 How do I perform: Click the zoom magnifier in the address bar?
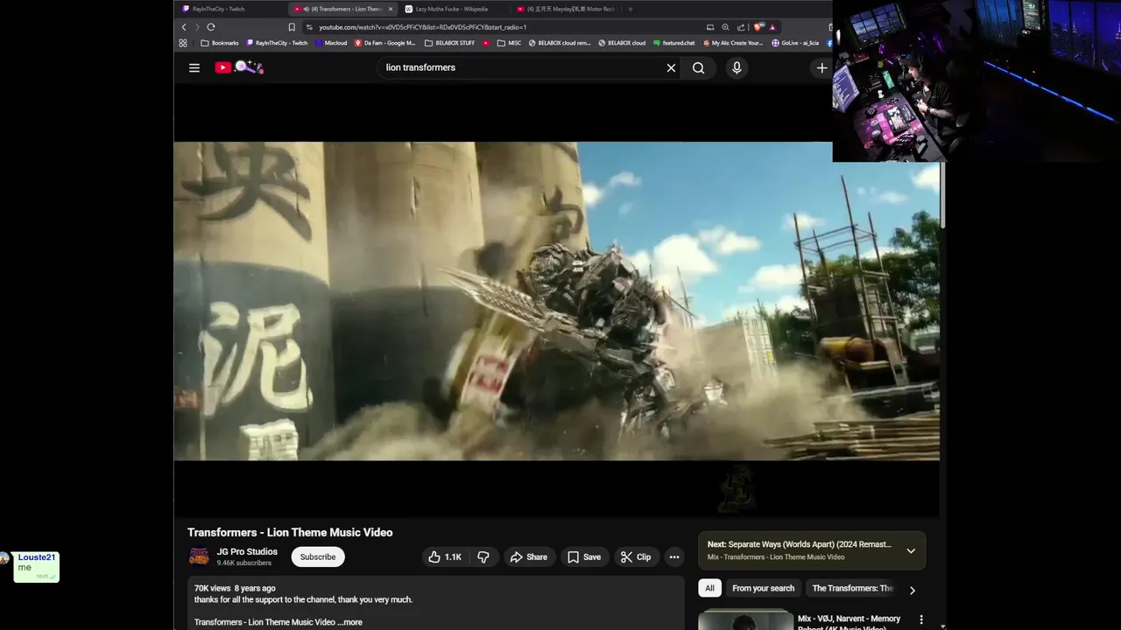click(x=725, y=27)
